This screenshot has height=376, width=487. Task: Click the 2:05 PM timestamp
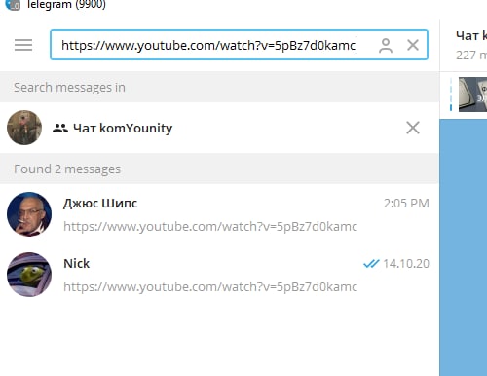click(x=406, y=204)
